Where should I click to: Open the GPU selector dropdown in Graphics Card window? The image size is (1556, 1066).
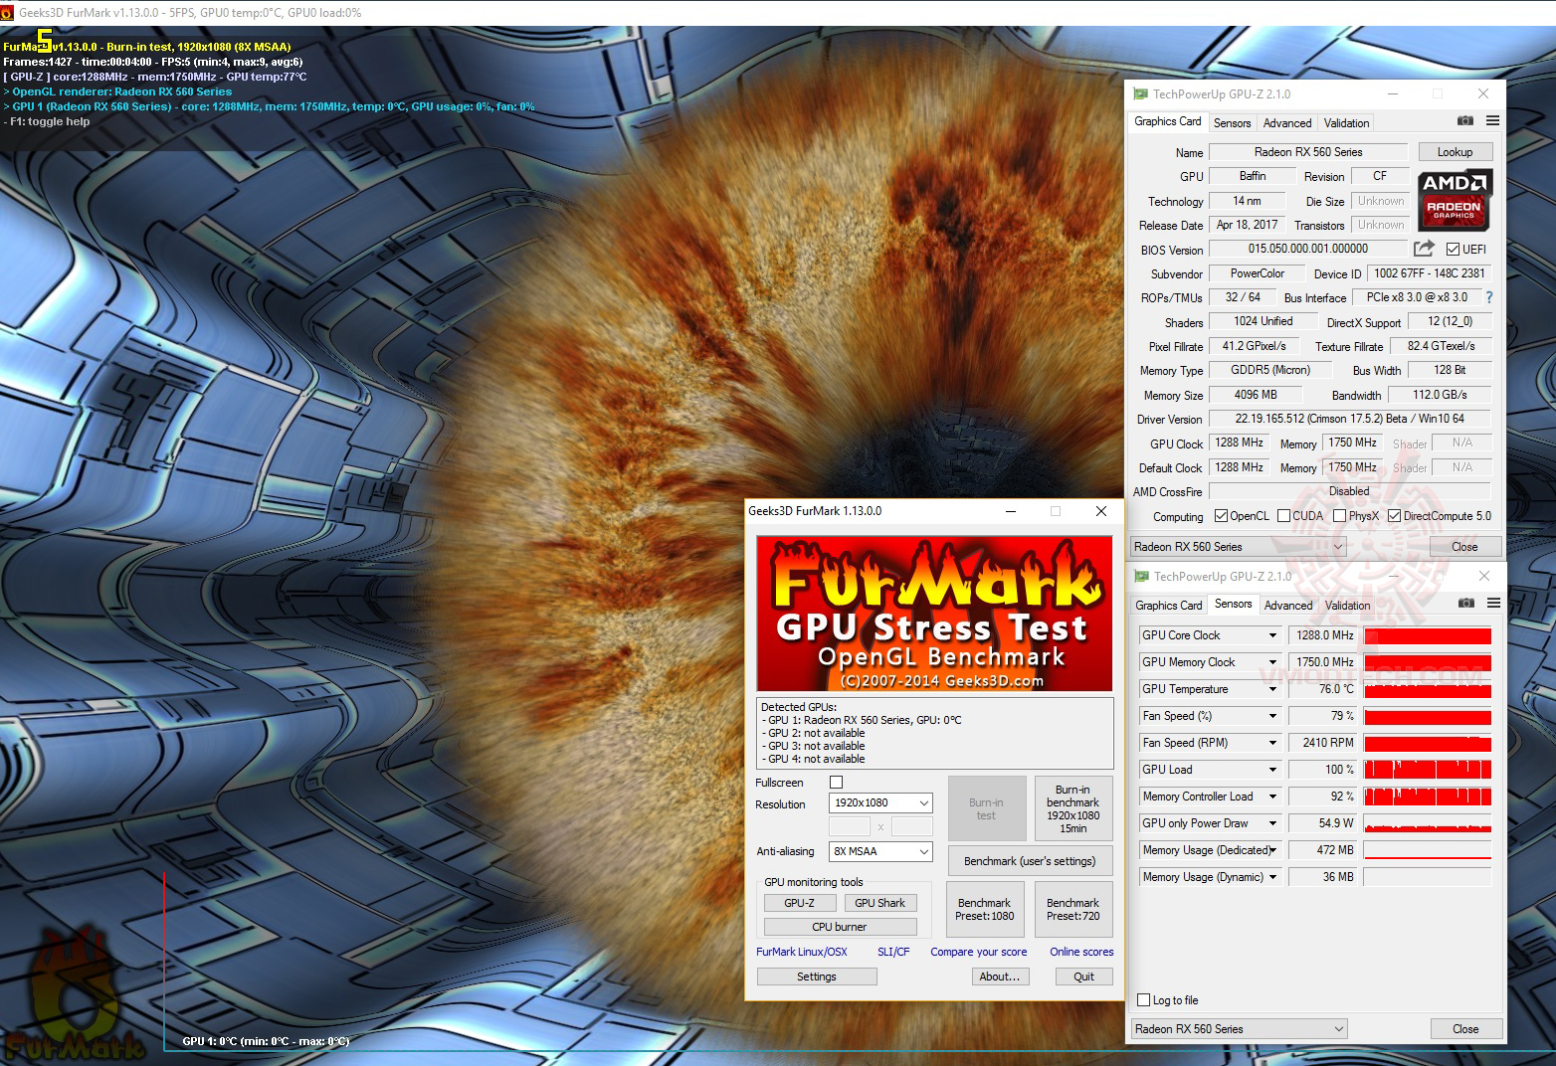[x=1238, y=547]
